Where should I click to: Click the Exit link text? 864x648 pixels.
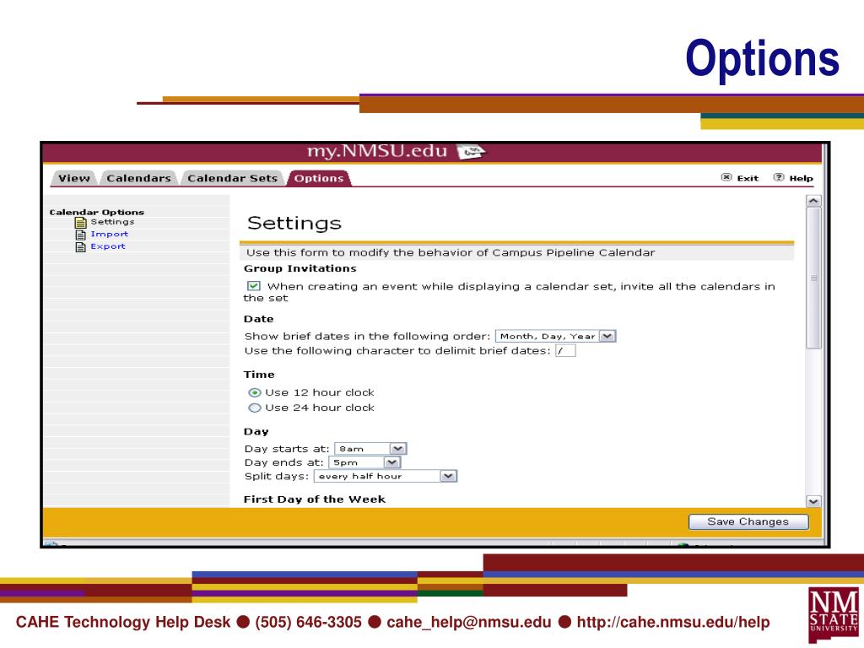[748, 179]
